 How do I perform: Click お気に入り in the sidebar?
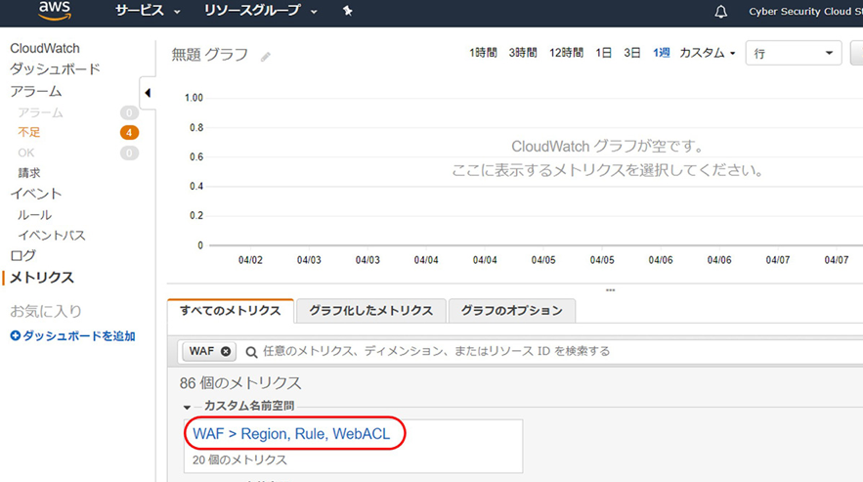coord(46,311)
